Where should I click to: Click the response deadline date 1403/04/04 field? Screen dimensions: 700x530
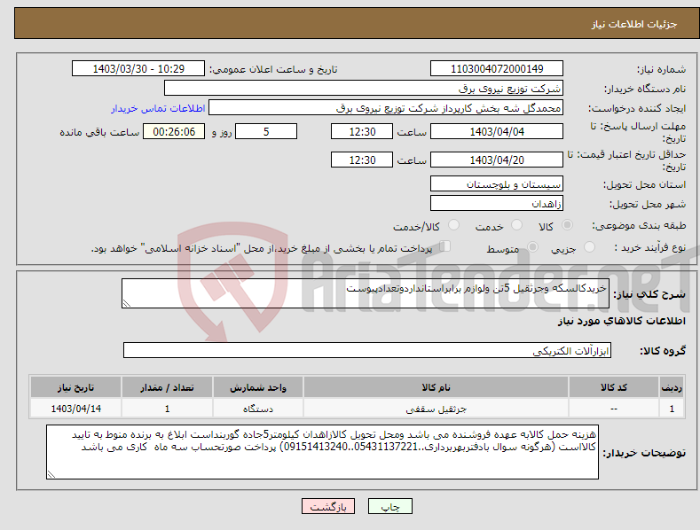pyautogui.click(x=497, y=131)
